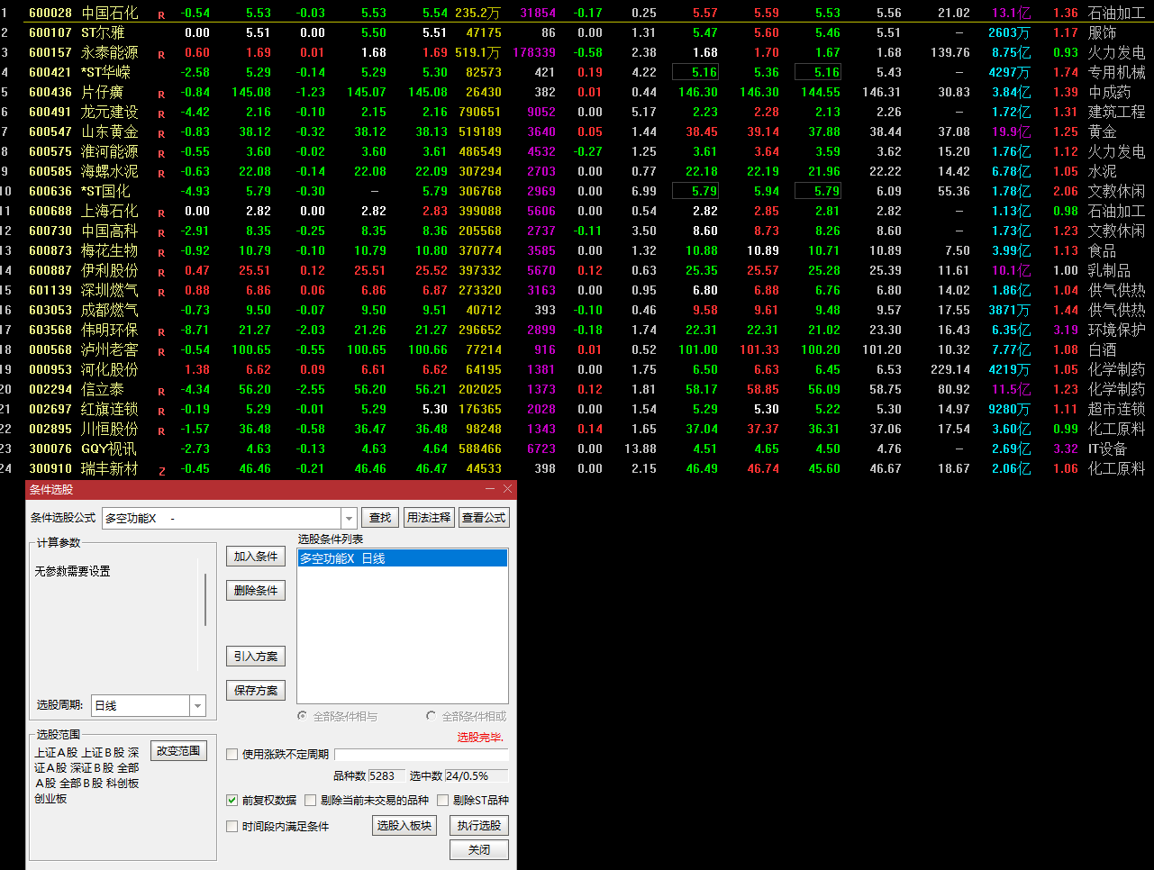The height and width of the screenshot is (870, 1154).
Task: Open the 条件选股公式 dropdown arrow
Action: 349,518
